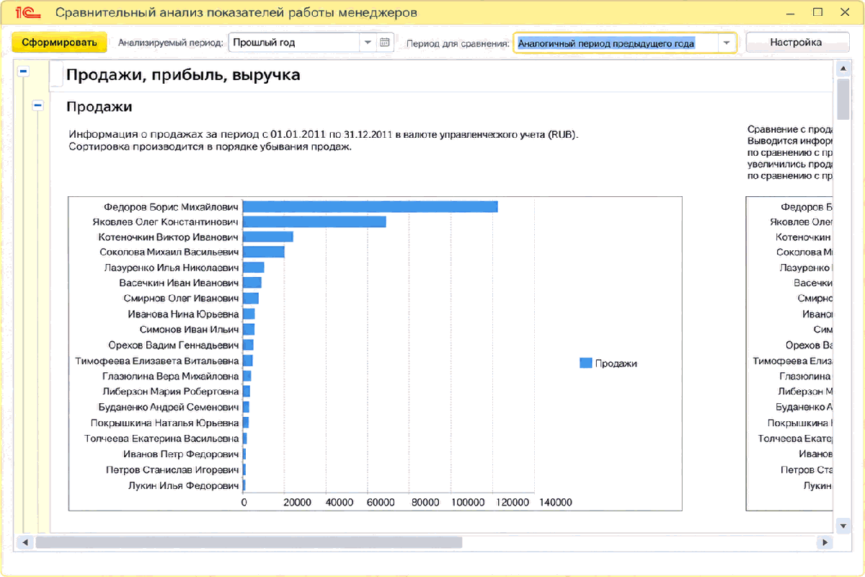Click the Сформировать button
The image size is (865, 577).
pos(59,43)
